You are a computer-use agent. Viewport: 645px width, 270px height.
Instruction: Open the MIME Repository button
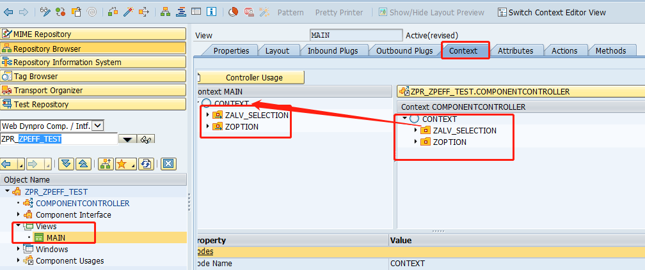coord(93,34)
